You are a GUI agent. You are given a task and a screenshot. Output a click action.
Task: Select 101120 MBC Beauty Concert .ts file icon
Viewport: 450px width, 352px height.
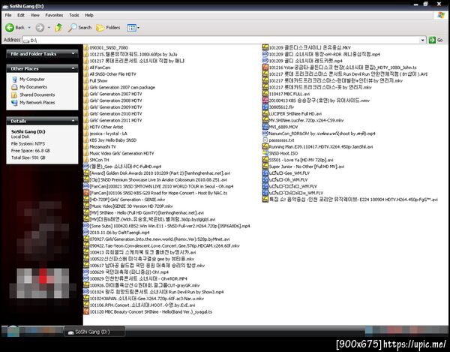point(86,311)
